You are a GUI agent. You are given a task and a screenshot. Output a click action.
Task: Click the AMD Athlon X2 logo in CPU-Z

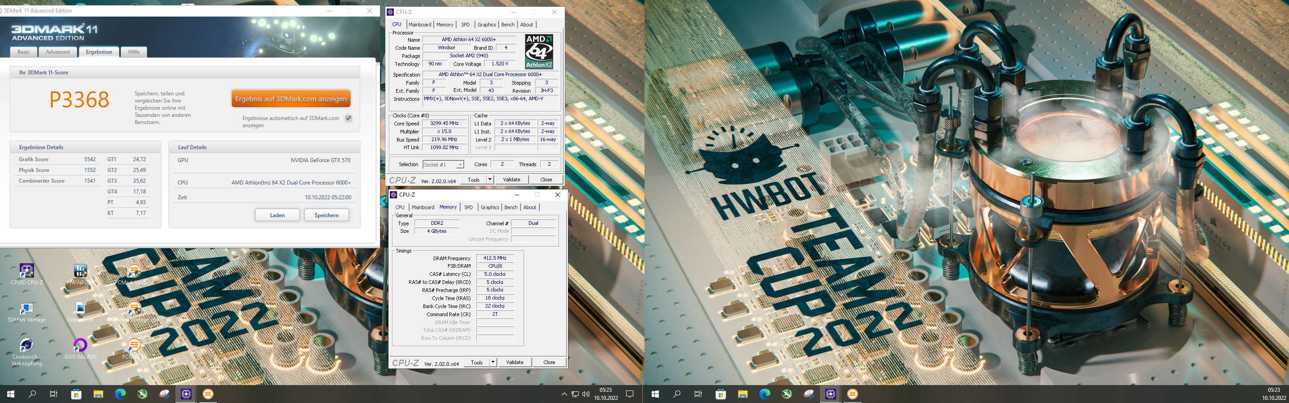point(539,51)
